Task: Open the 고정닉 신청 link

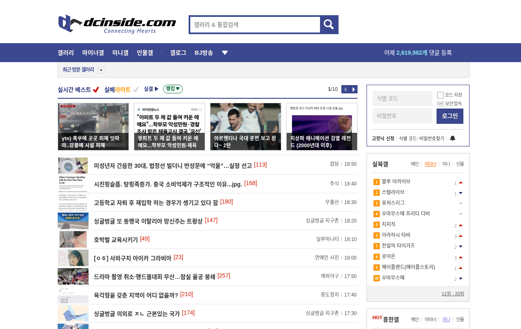Action: click(x=383, y=138)
